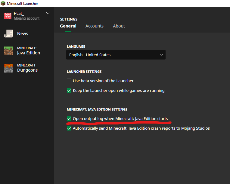Click the Mojang Studios account avatar
The image size is (230, 184).
(8, 16)
